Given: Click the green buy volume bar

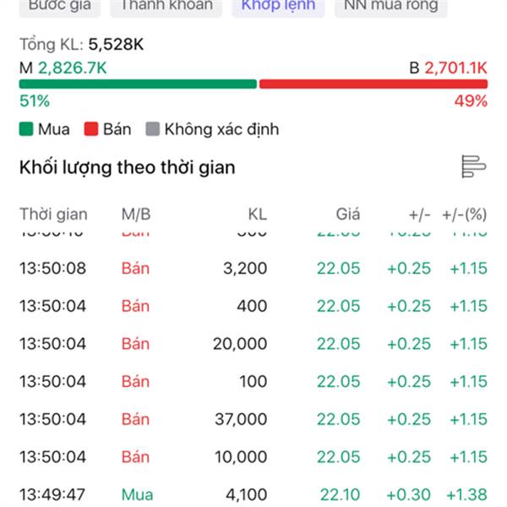Looking at the screenshot, I should click(138, 84).
